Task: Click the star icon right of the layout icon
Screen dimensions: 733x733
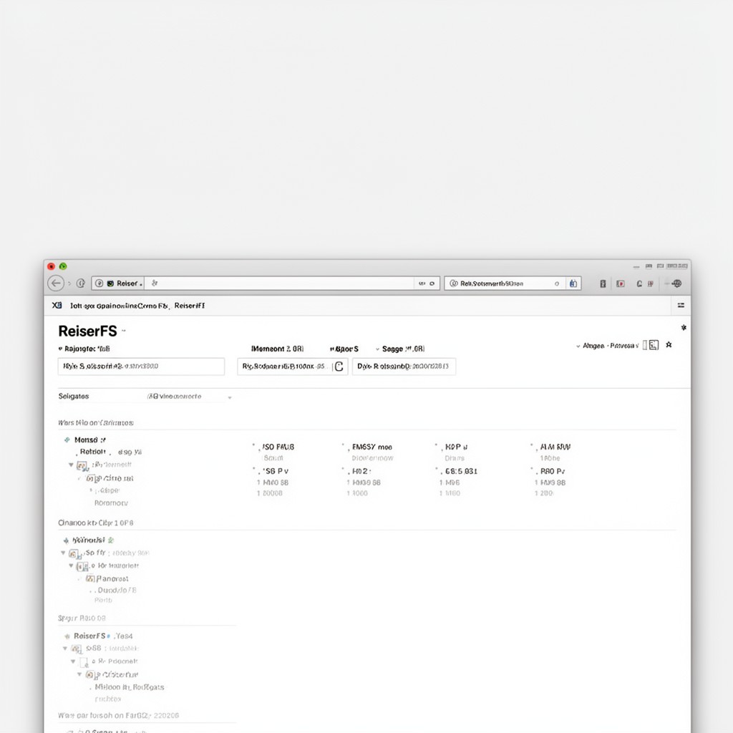Action: pyautogui.click(x=669, y=344)
